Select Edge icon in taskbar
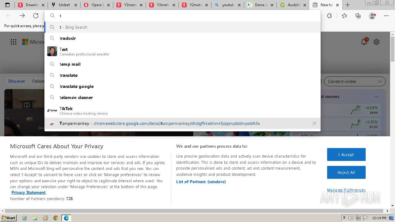This screenshot has height=222, width=395. click(x=66, y=218)
